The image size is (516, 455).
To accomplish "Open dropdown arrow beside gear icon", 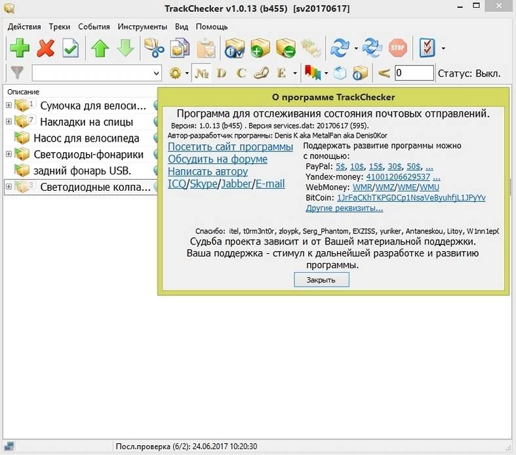I will (x=187, y=73).
